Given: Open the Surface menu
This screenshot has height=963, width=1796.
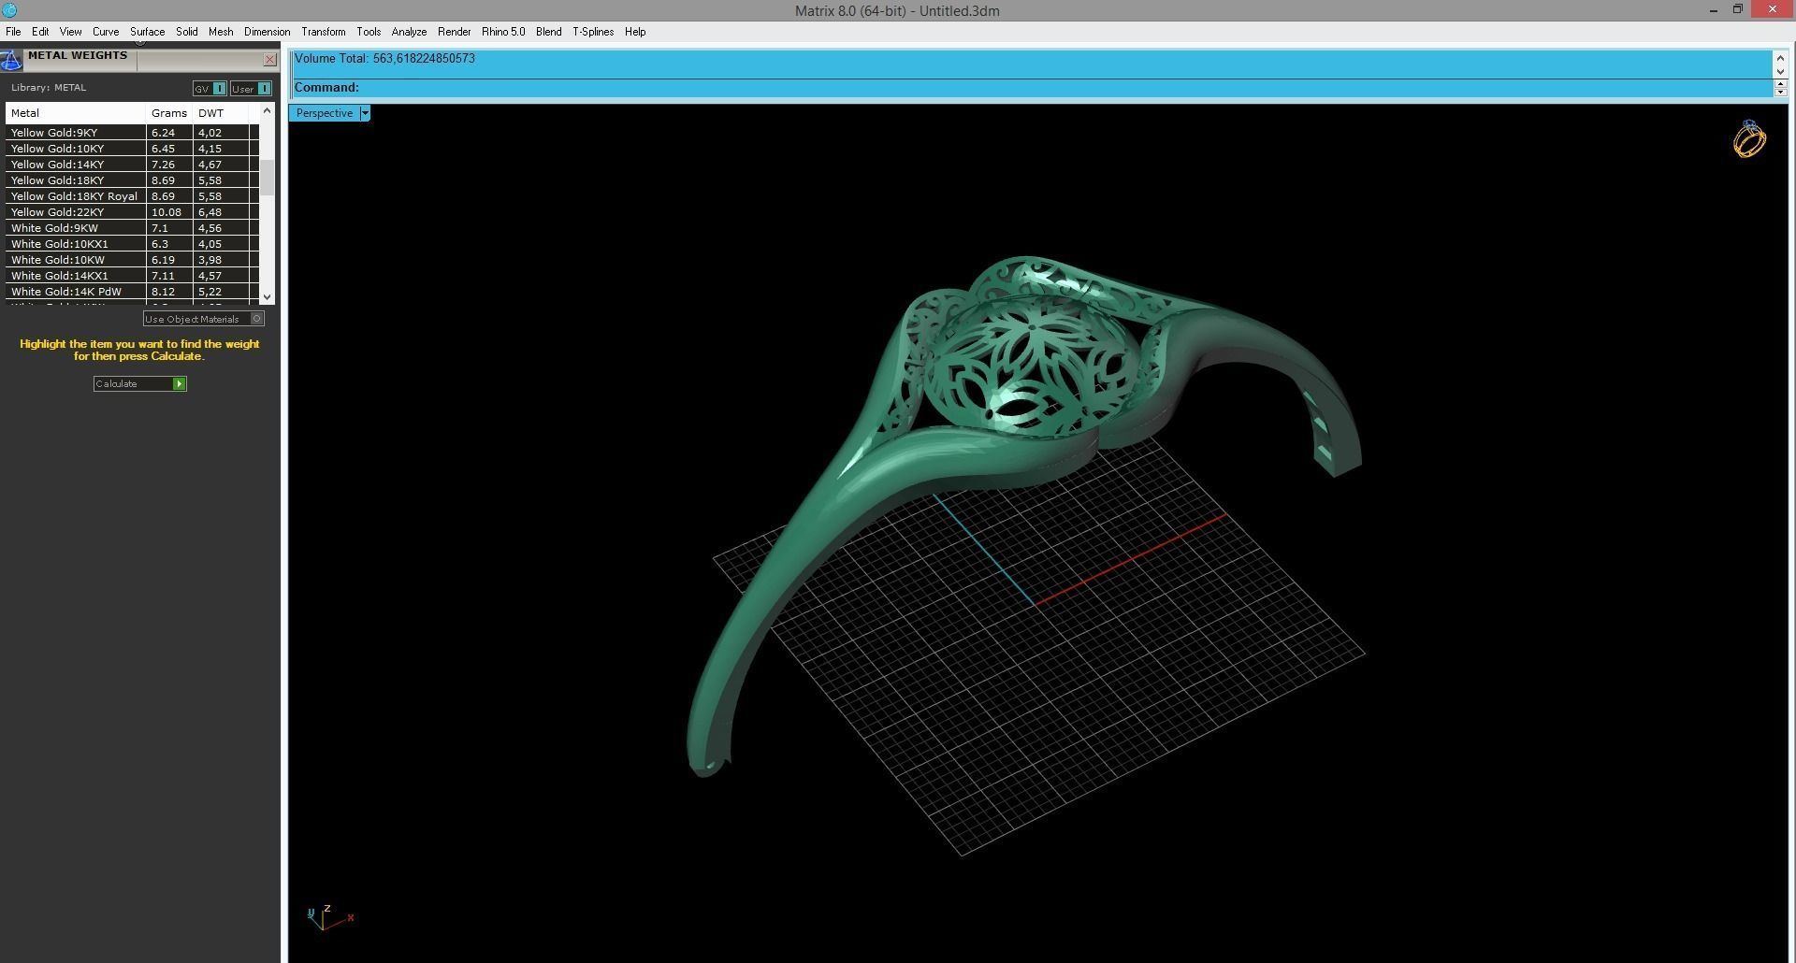Looking at the screenshot, I should point(147,32).
